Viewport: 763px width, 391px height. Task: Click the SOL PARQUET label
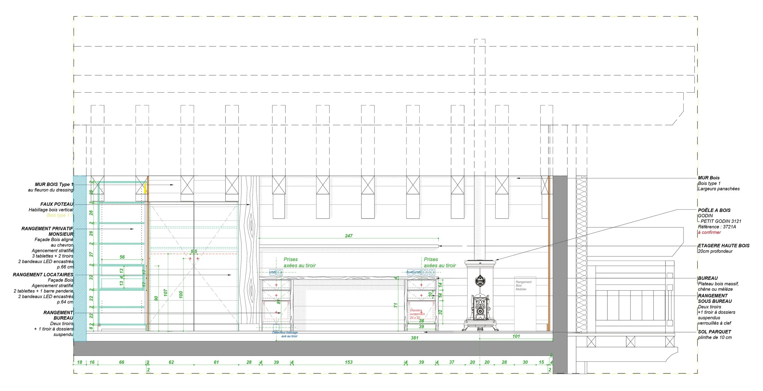(x=714, y=332)
